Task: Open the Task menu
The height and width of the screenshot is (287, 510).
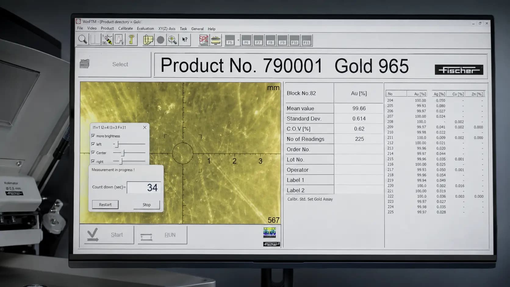Action: 183,29
